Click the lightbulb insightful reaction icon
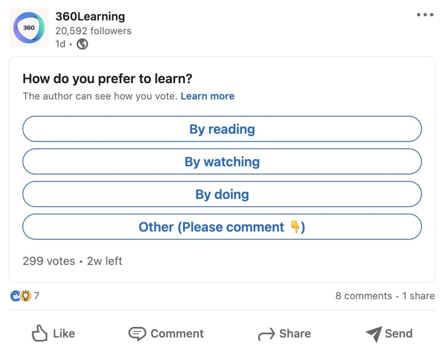 (26, 296)
